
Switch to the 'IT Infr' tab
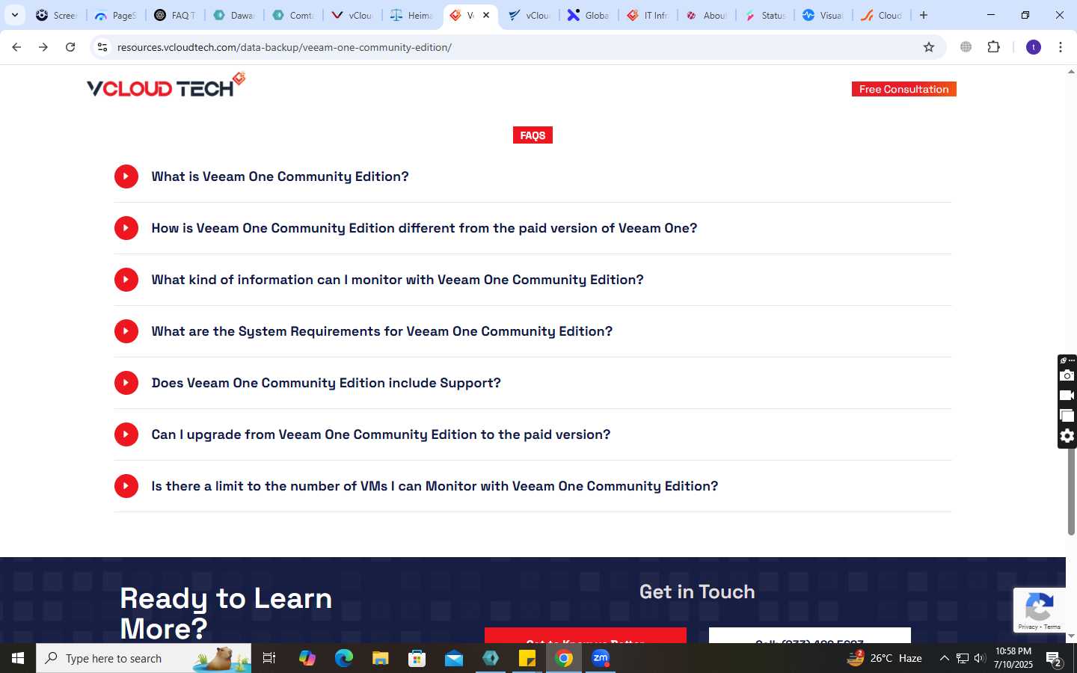648,15
